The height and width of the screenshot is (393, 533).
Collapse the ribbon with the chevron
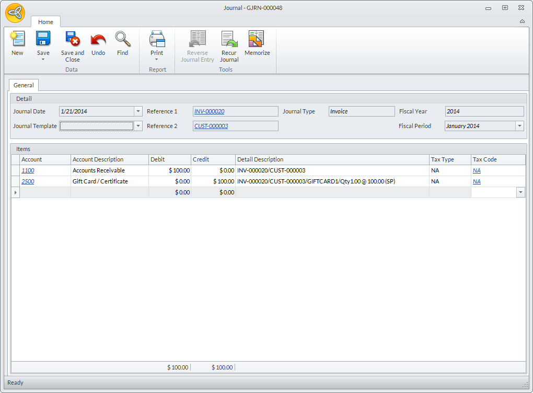click(x=522, y=21)
